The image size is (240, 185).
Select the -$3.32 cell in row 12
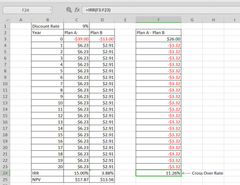pos(159,96)
